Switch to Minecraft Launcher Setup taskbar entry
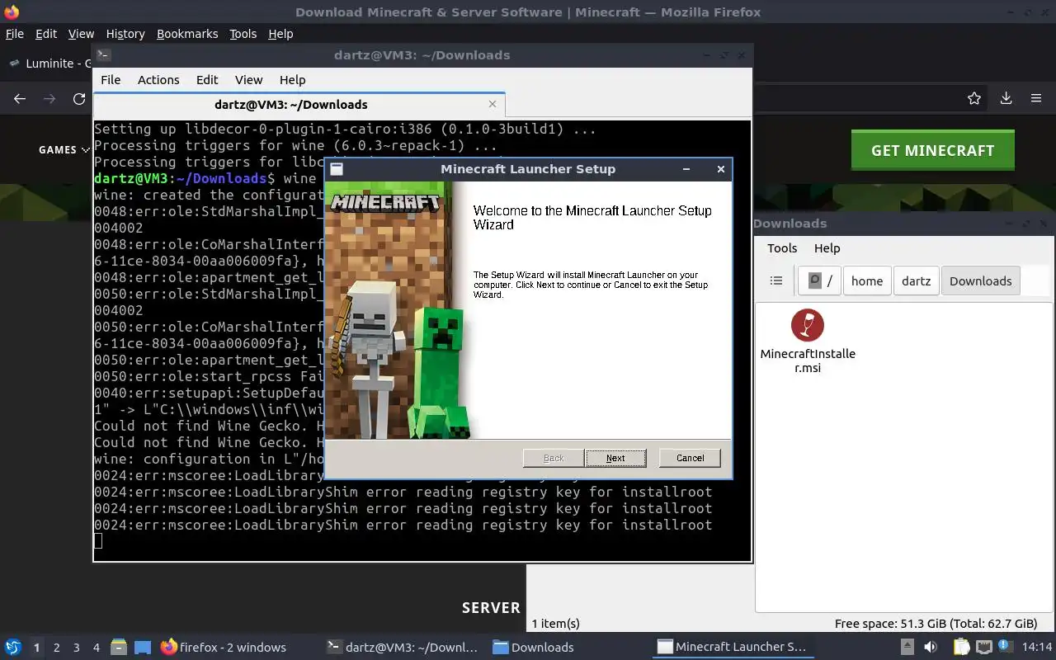This screenshot has height=660, width=1056. point(733,648)
